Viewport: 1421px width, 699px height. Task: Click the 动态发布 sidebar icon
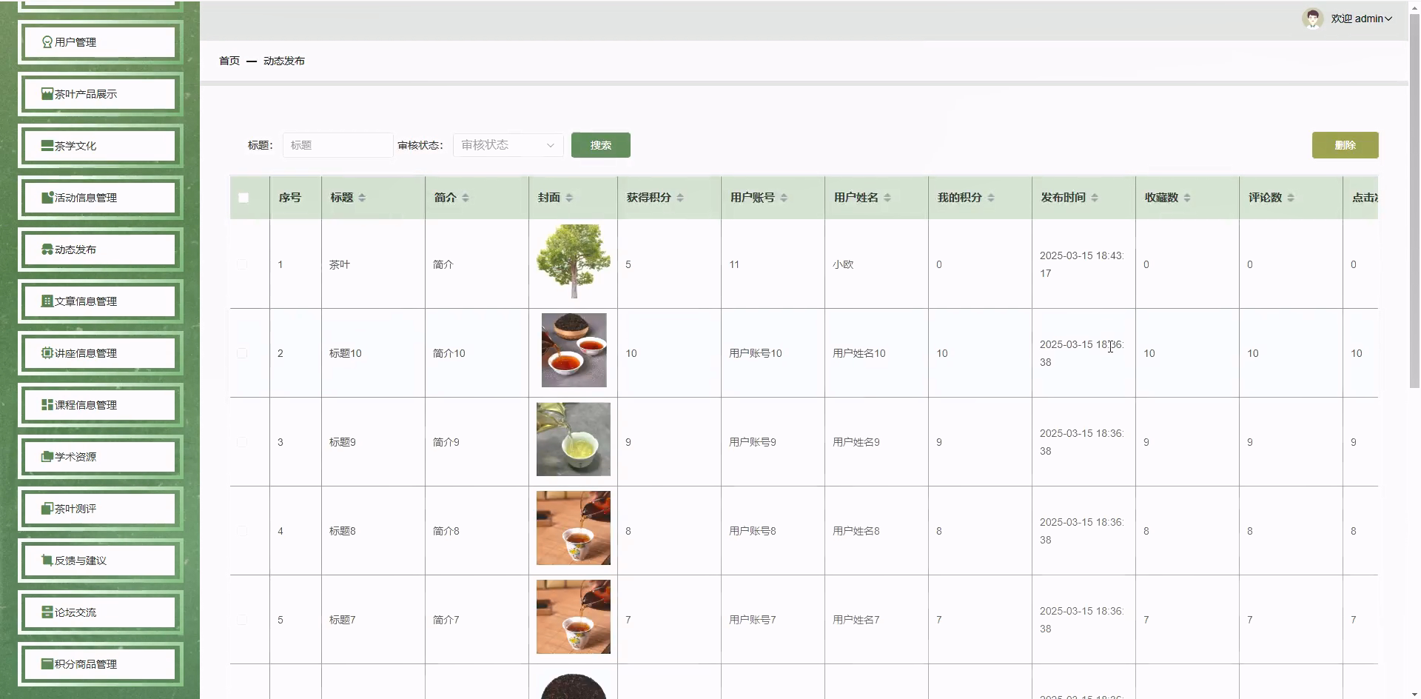point(47,250)
